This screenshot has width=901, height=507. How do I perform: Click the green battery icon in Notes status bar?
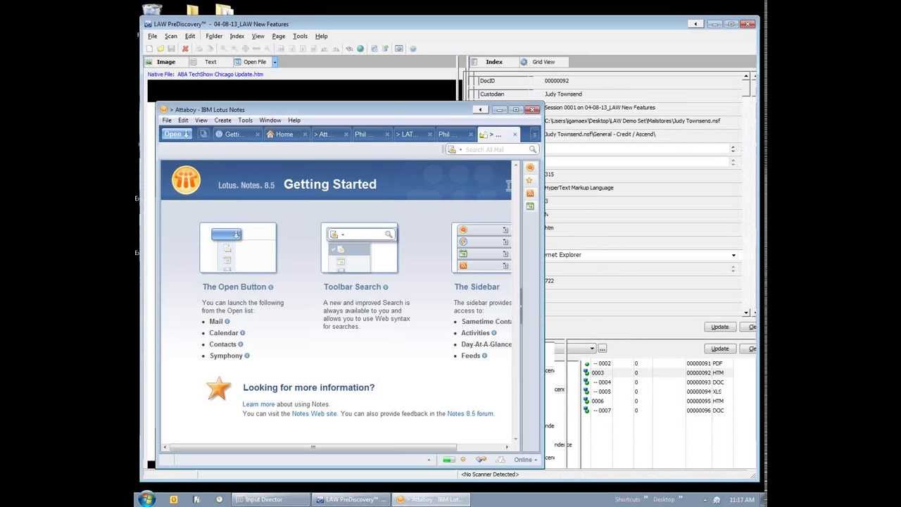click(448, 460)
